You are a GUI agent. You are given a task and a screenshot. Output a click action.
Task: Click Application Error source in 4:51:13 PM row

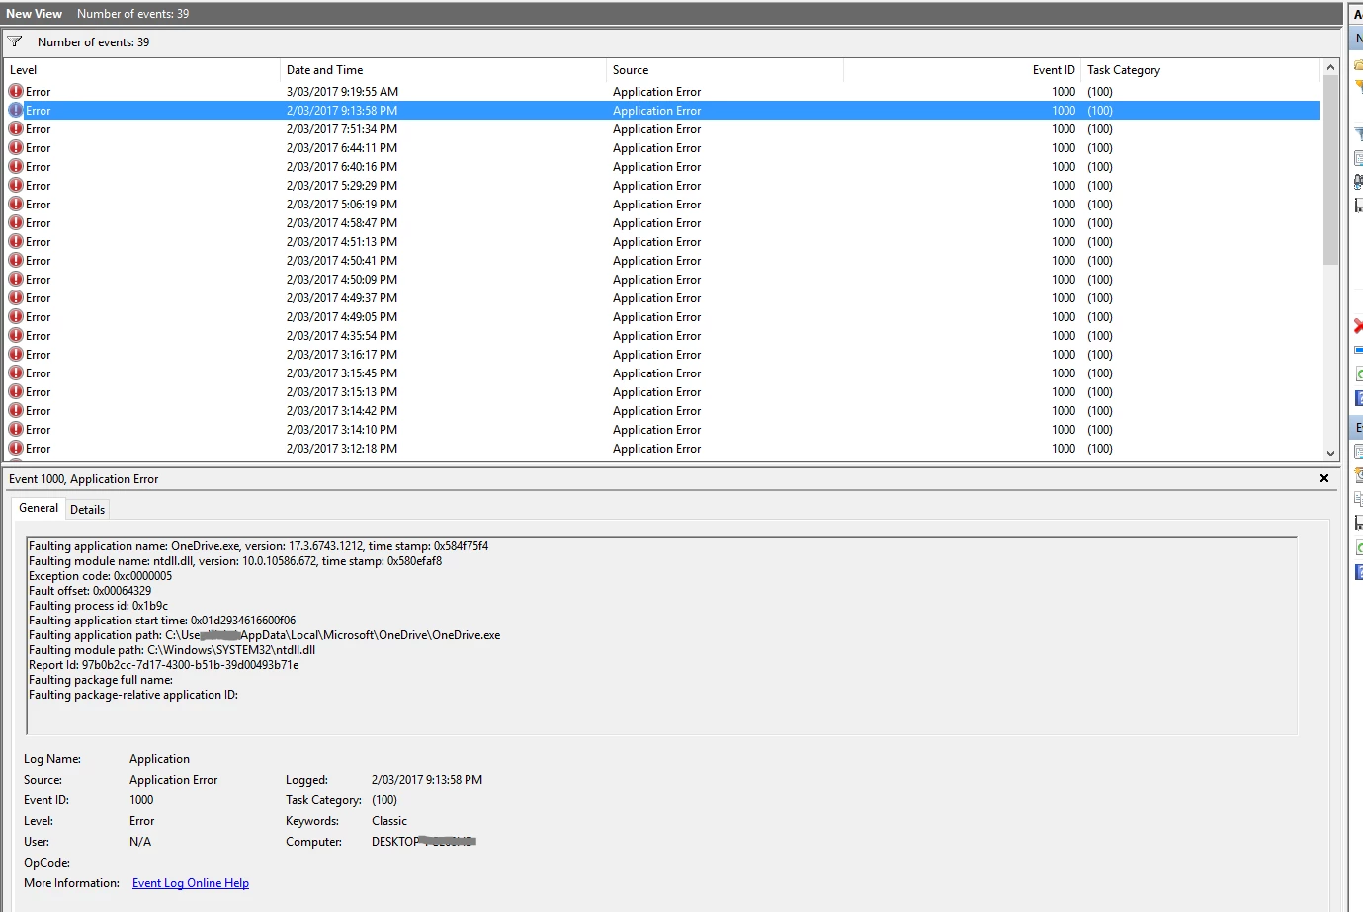(x=656, y=241)
